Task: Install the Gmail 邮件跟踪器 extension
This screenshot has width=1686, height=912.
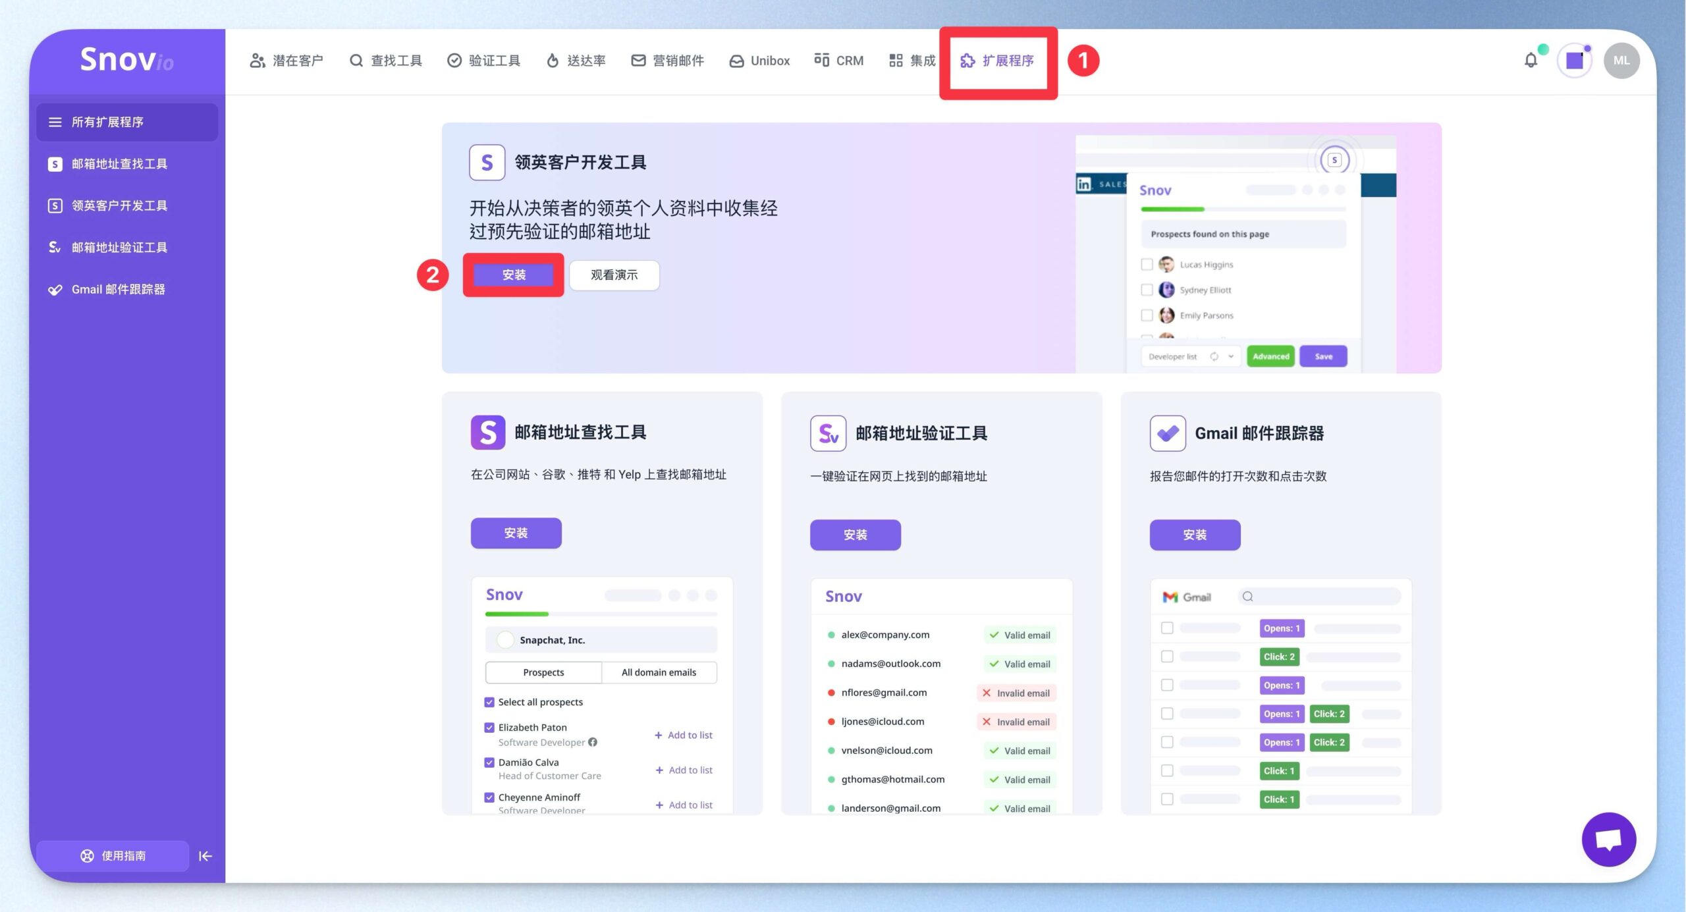Action: click(1195, 535)
